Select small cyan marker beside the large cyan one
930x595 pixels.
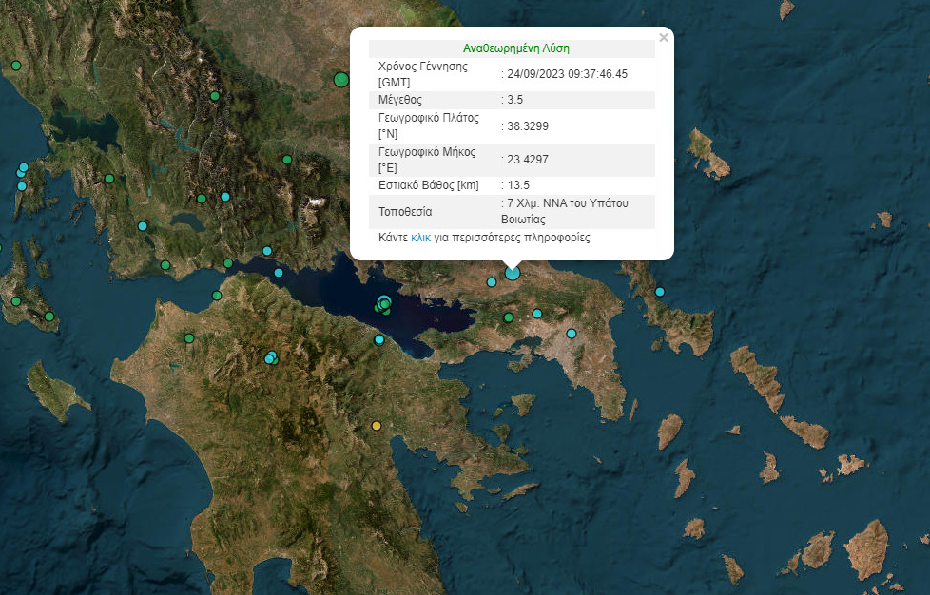coord(492,281)
